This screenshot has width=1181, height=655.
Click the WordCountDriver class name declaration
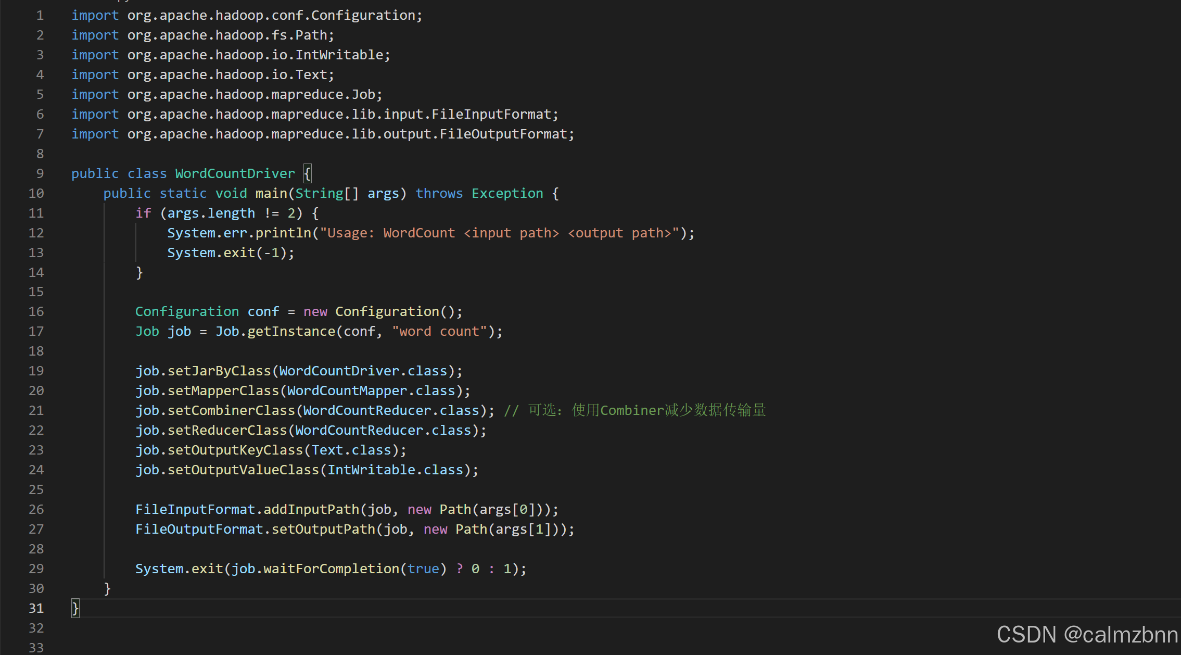point(235,173)
